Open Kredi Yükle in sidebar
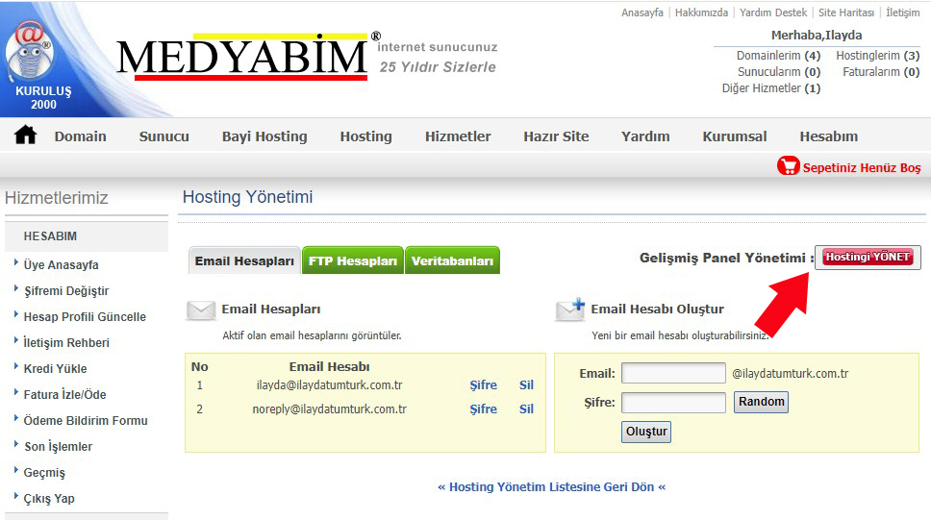The height and width of the screenshot is (520, 931). pos(55,369)
